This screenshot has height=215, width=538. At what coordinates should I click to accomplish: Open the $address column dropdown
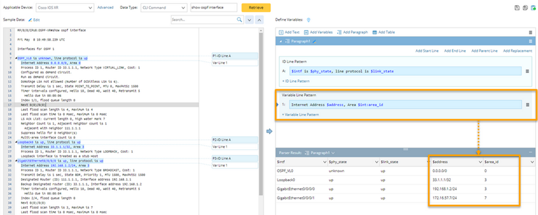click(x=480, y=162)
